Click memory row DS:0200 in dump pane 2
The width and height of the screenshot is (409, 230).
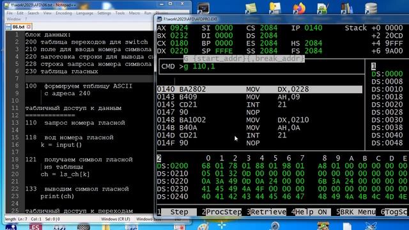tap(282, 166)
